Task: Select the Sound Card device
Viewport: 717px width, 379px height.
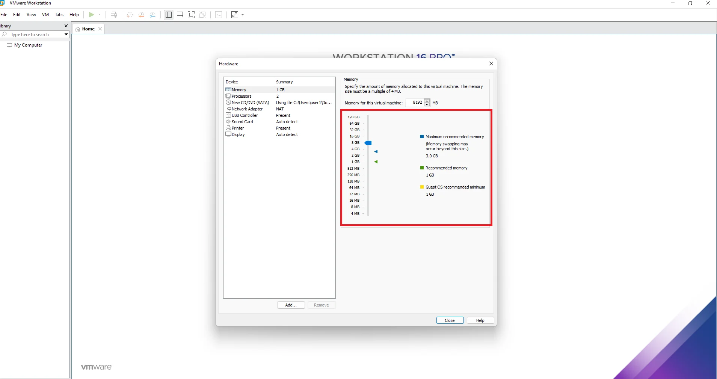Action: click(242, 122)
